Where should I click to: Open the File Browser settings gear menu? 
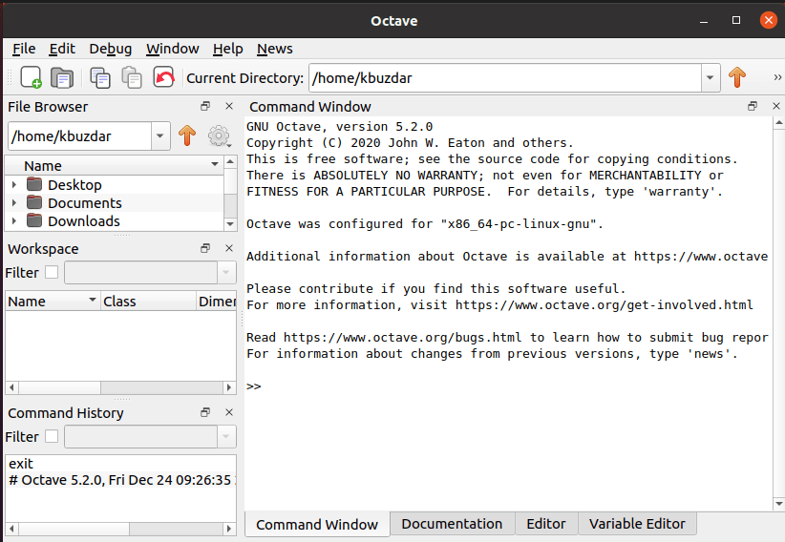coord(220,135)
